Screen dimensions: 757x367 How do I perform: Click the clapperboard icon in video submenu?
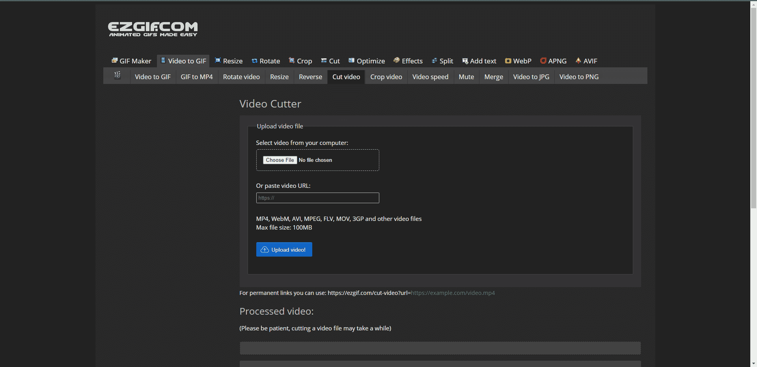coord(117,75)
